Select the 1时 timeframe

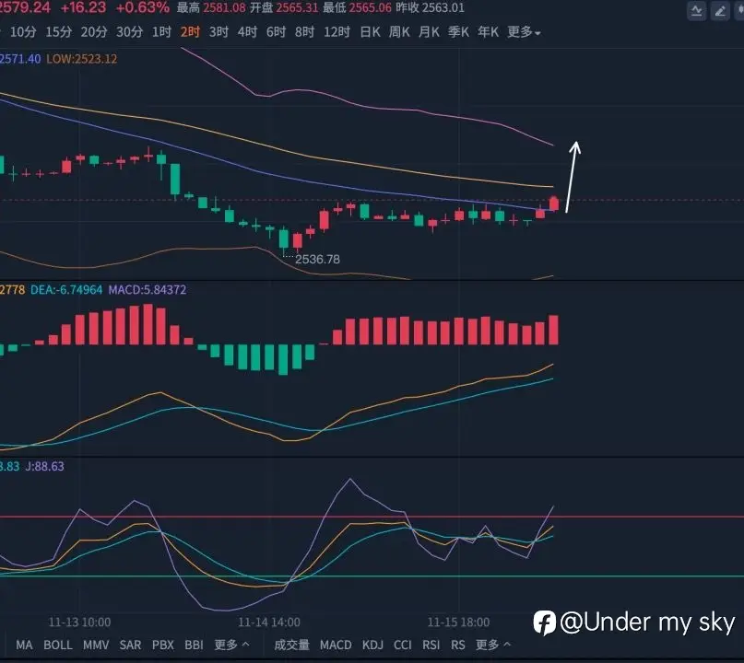coord(161,32)
